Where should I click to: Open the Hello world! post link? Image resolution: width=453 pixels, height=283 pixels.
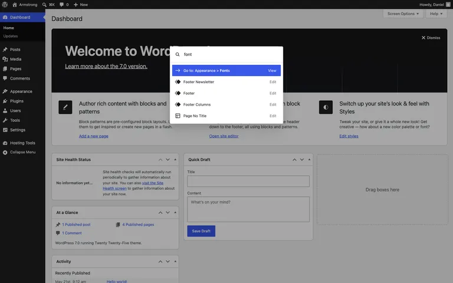pos(117,281)
